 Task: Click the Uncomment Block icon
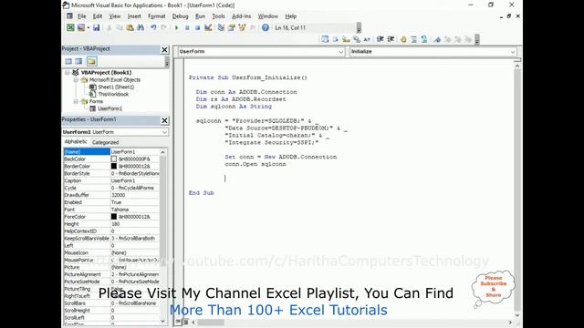click(423, 39)
